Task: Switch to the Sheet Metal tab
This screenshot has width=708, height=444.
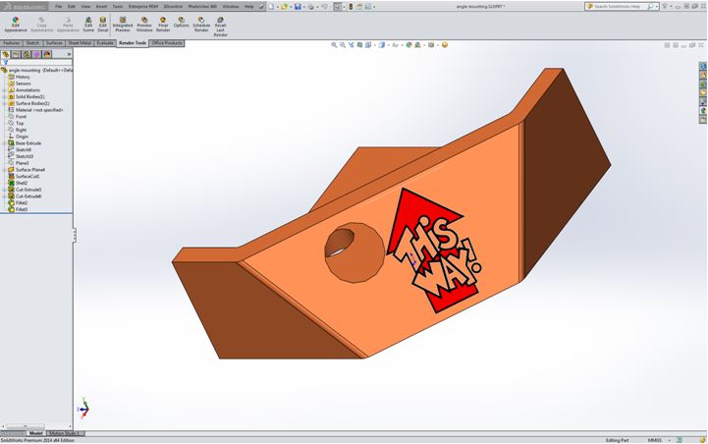Action: (81, 43)
